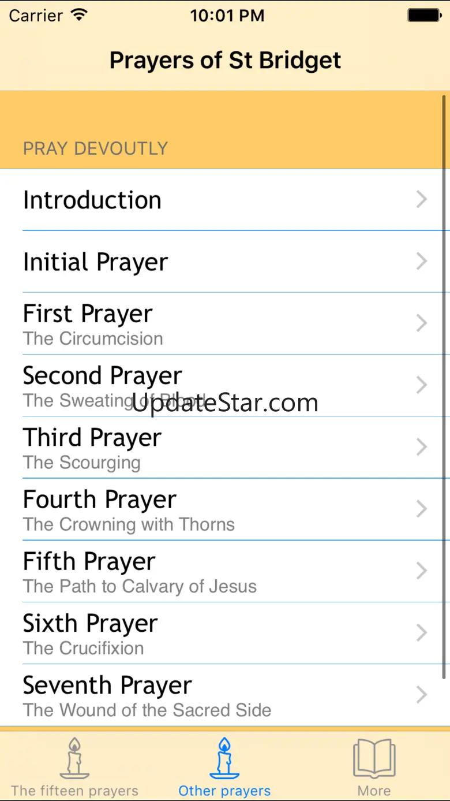450x801 pixels.
Task: Tap the battery indicator icon
Action: [x=424, y=16]
